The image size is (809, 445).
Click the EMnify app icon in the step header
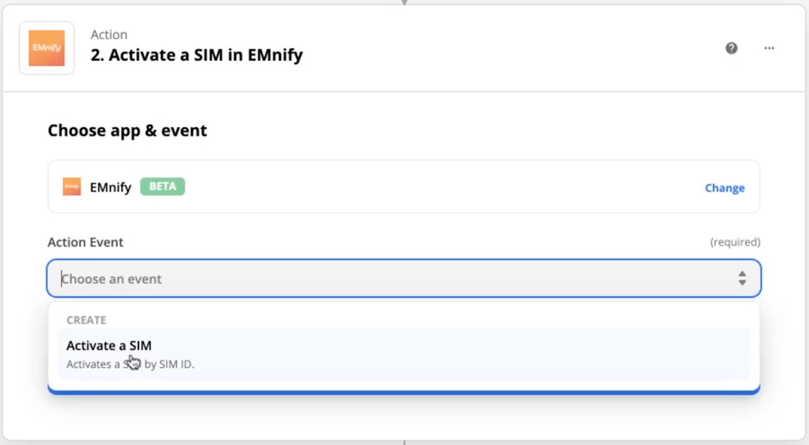pyautogui.click(x=46, y=47)
